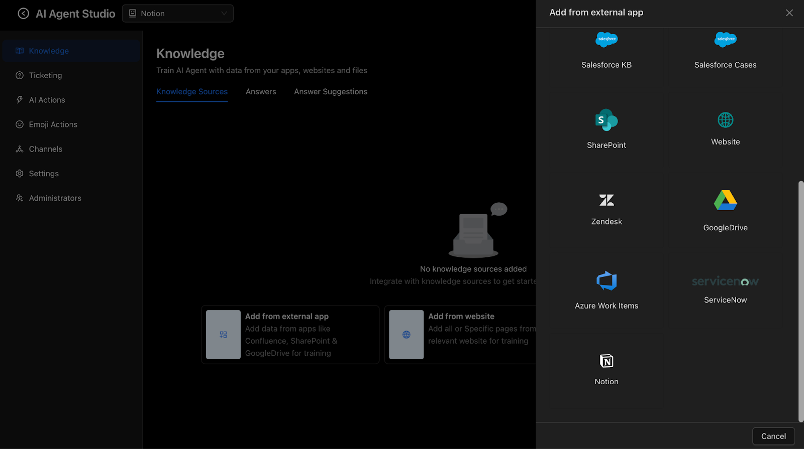Click the Salesforce Cases label
The image size is (804, 449).
[726, 65]
